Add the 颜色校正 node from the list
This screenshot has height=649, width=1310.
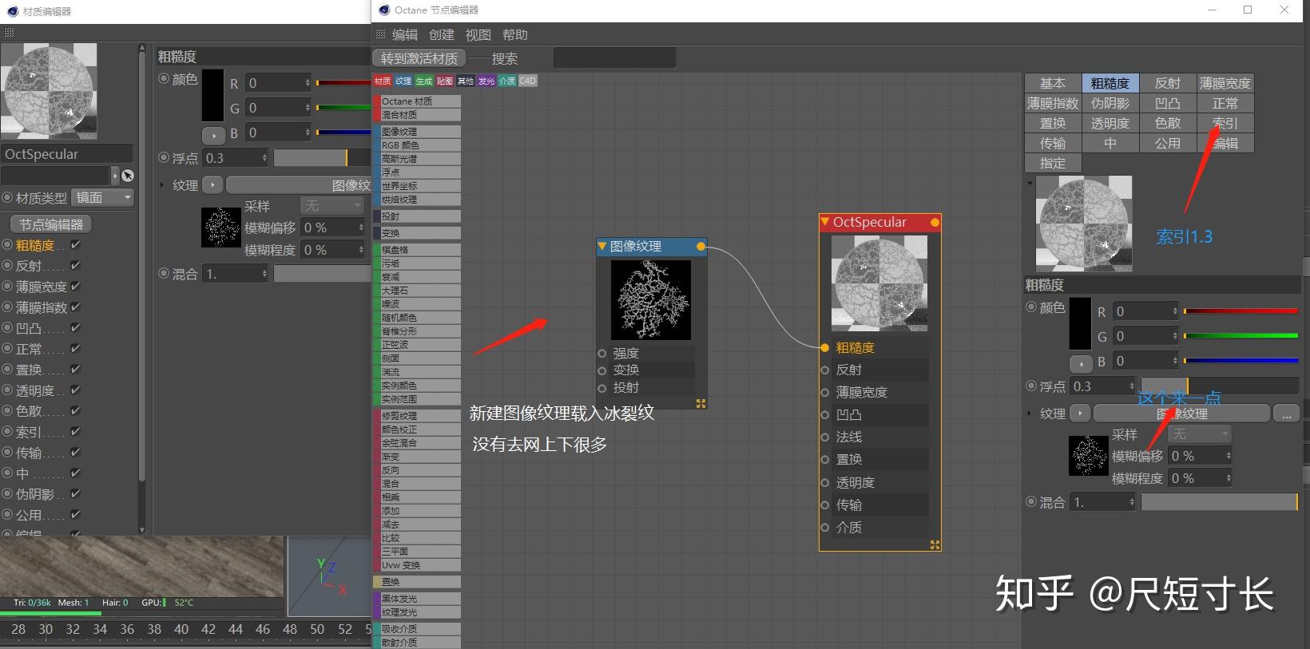click(x=417, y=429)
